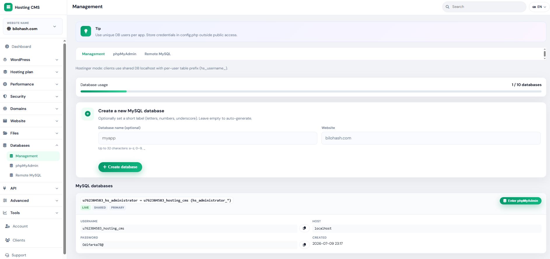Viewport: 550px width, 259px height.
Task: Click the Clients people icon
Action: pyautogui.click(x=8, y=240)
